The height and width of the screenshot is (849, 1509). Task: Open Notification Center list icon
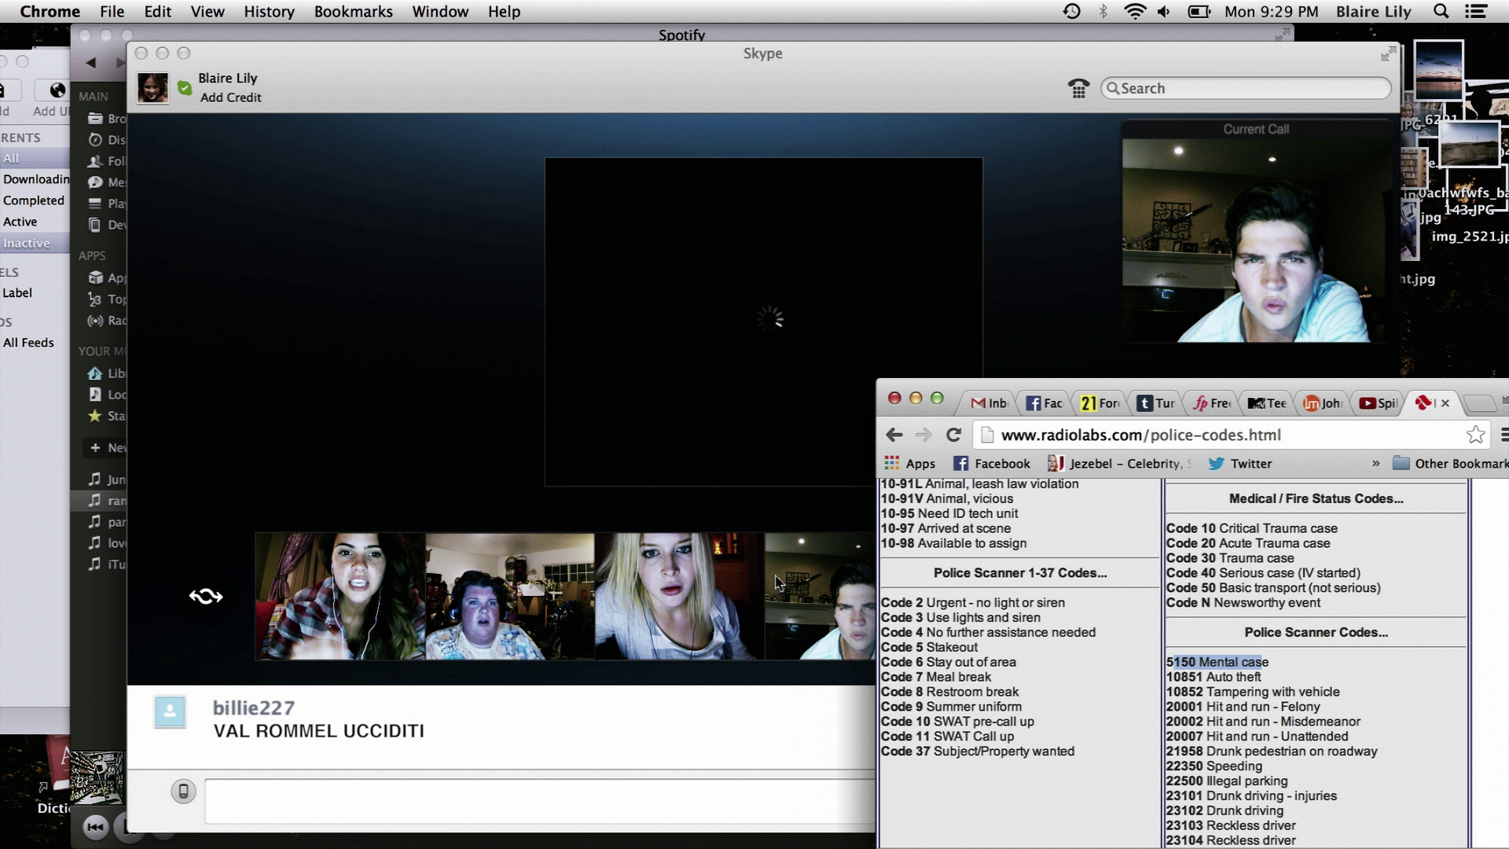click(x=1475, y=12)
